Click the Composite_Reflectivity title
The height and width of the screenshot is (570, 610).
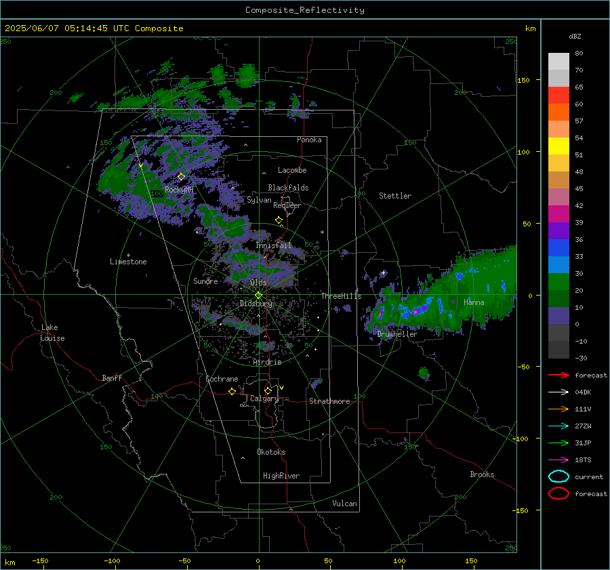(x=304, y=10)
